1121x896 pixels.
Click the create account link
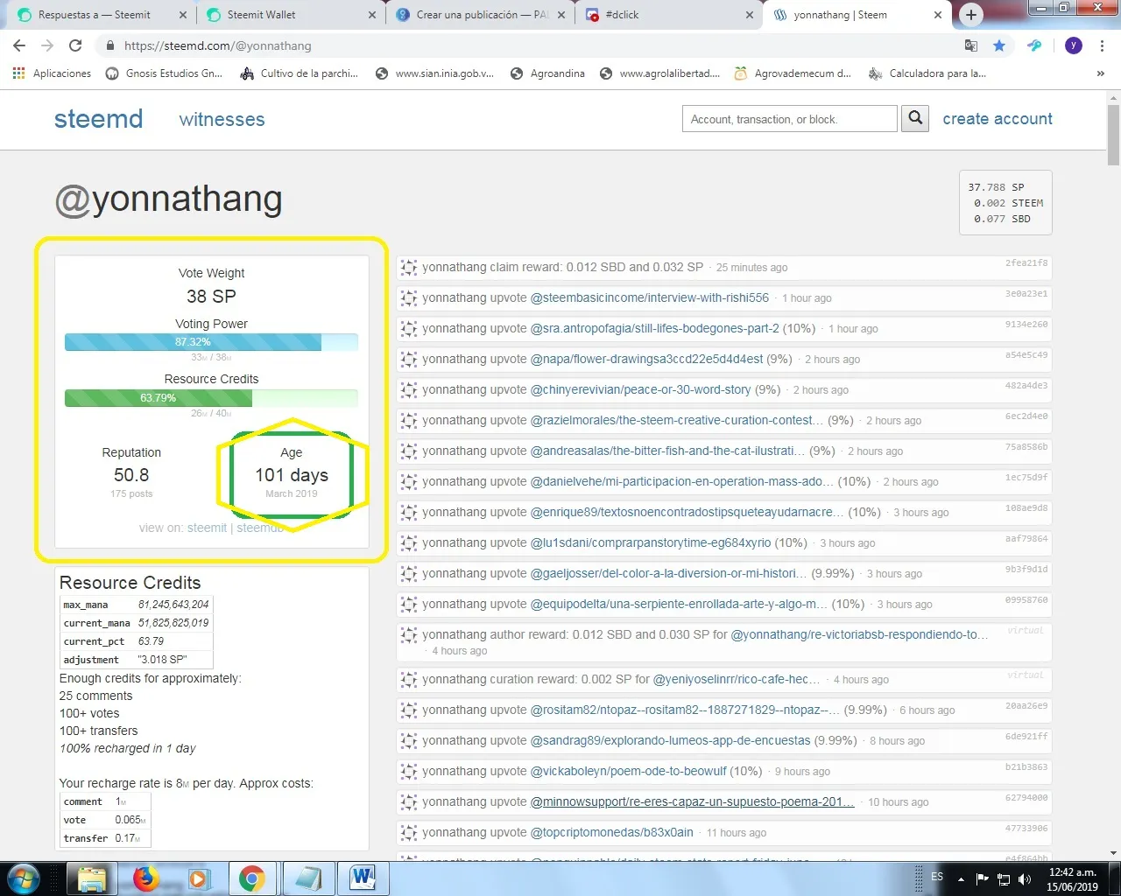click(998, 119)
